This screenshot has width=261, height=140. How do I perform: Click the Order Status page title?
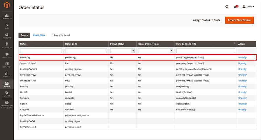(x=31, y=8)
